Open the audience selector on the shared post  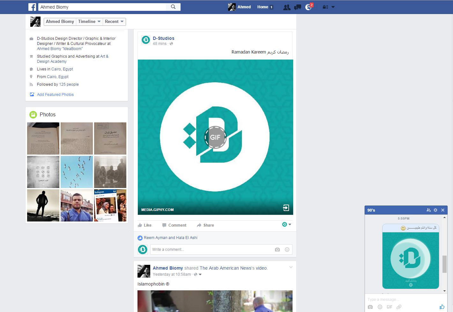pos(198,274)
